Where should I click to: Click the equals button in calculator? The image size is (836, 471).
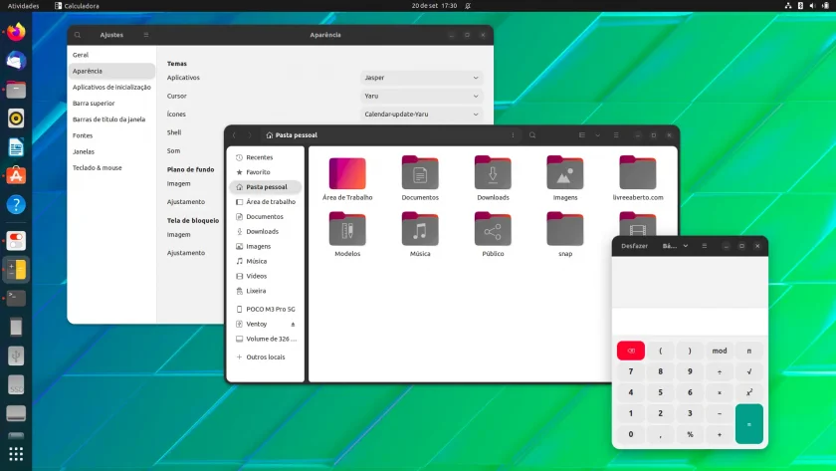pyautogui.click(x=749, y=424)
